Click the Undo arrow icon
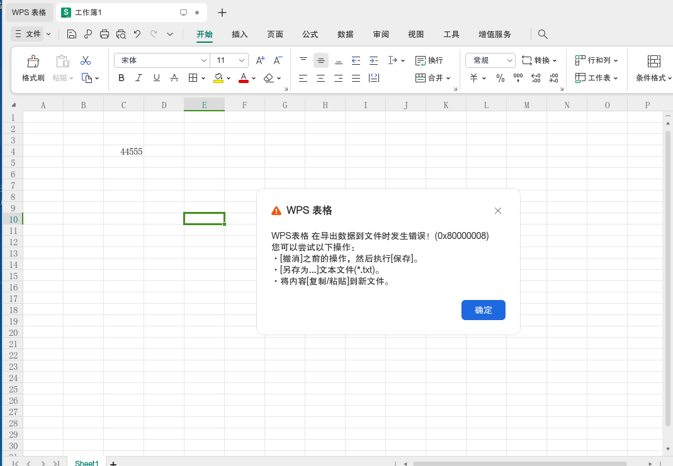Screen dimensions: 673x466 pos(137,35)
